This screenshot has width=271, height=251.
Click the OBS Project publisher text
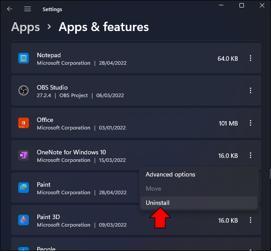74,95
